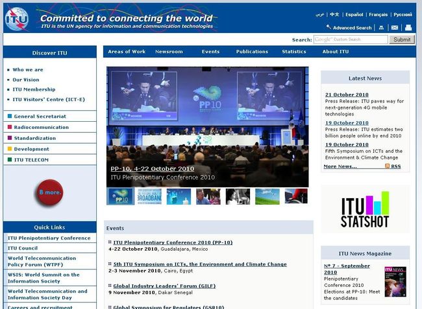
Task: Click the General Secretariat blue square icon
Action: pyautogui.click(x=10, y=116)
